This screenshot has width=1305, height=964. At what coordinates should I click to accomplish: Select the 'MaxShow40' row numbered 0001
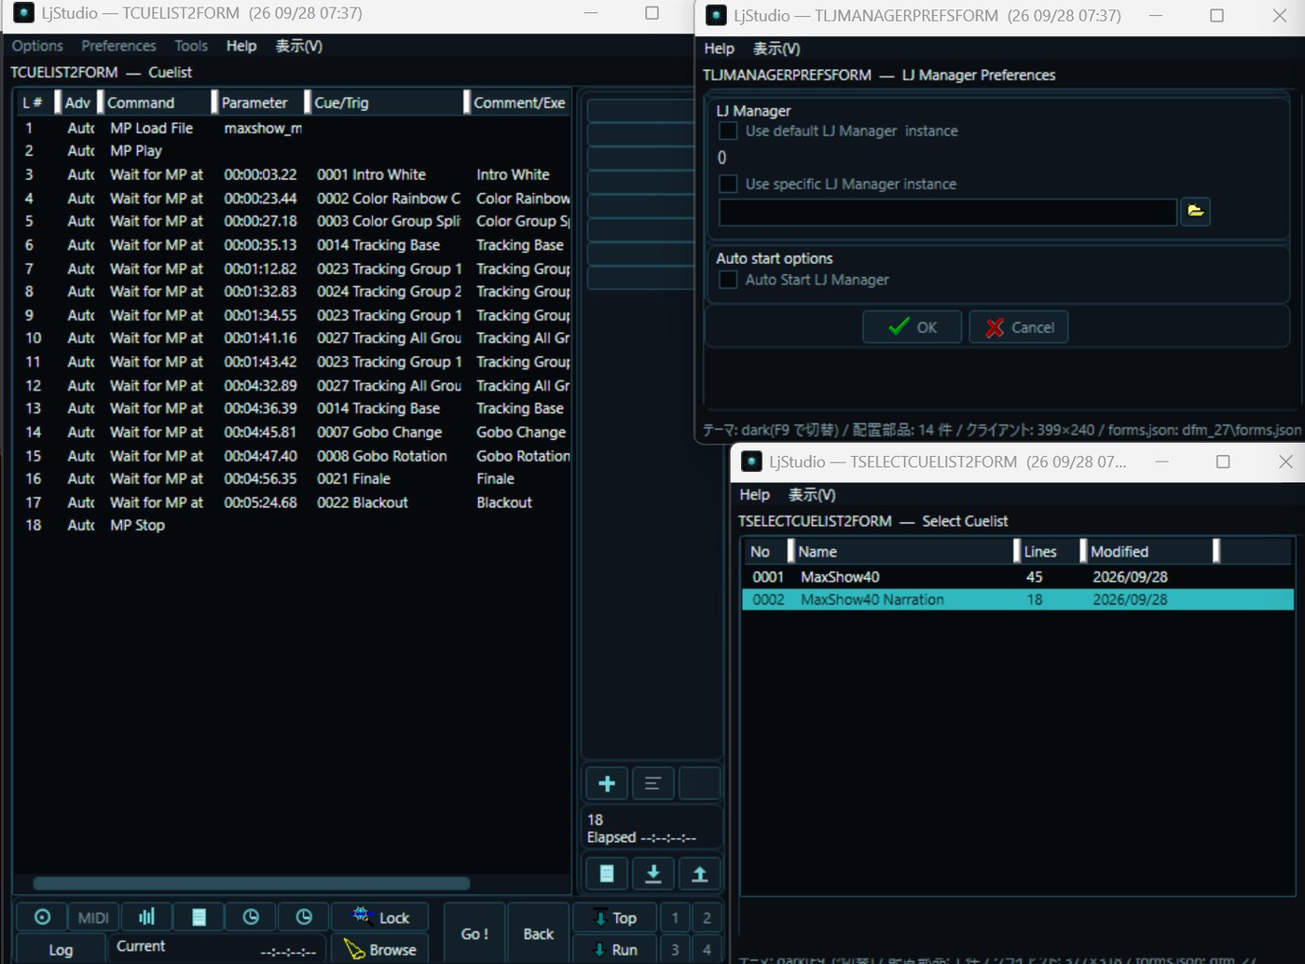1017,577
